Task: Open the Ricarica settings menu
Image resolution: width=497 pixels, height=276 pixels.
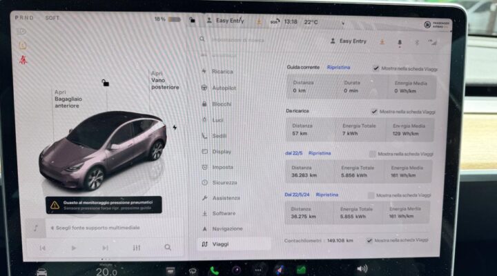Action: tap(222, 71)
